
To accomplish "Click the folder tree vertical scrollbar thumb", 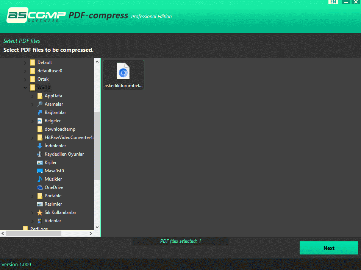I will (97, 146).
